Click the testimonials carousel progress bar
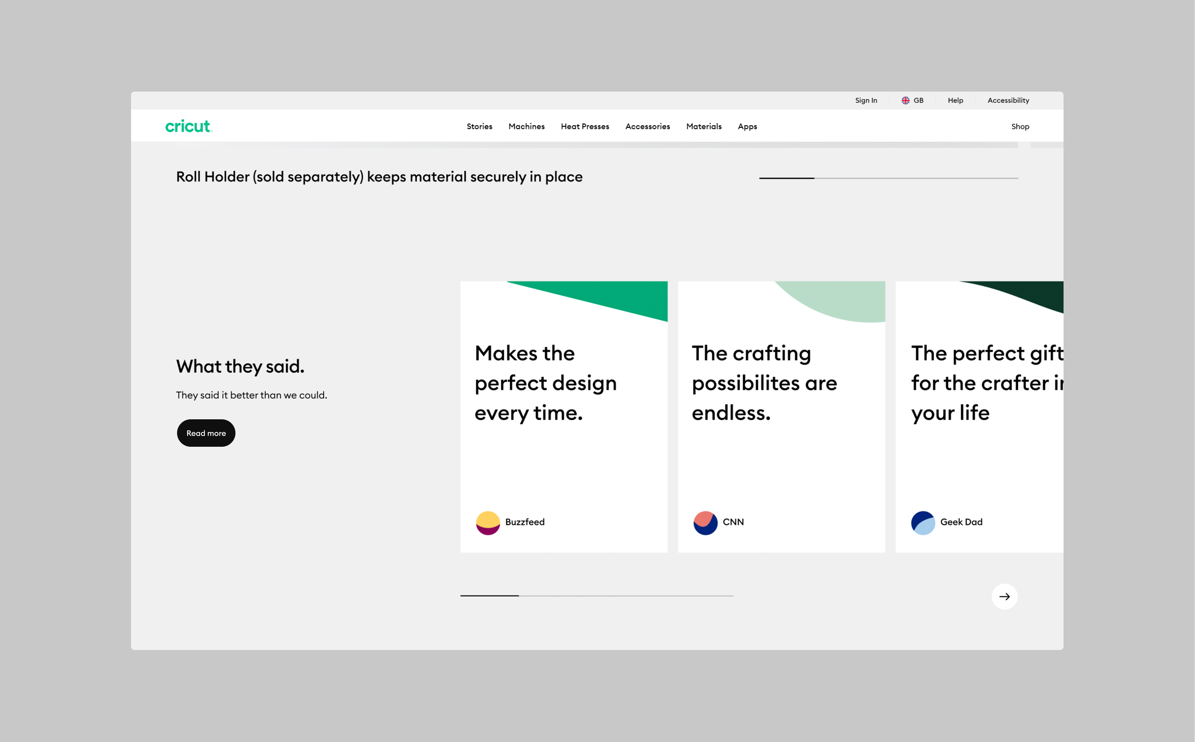Screen dimensions: 1195x742 [597, 595]
